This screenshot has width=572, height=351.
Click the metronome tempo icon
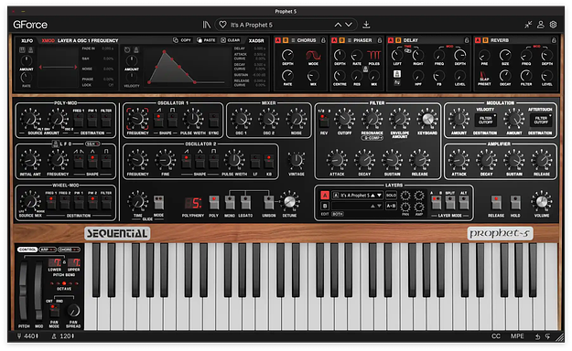54,336
